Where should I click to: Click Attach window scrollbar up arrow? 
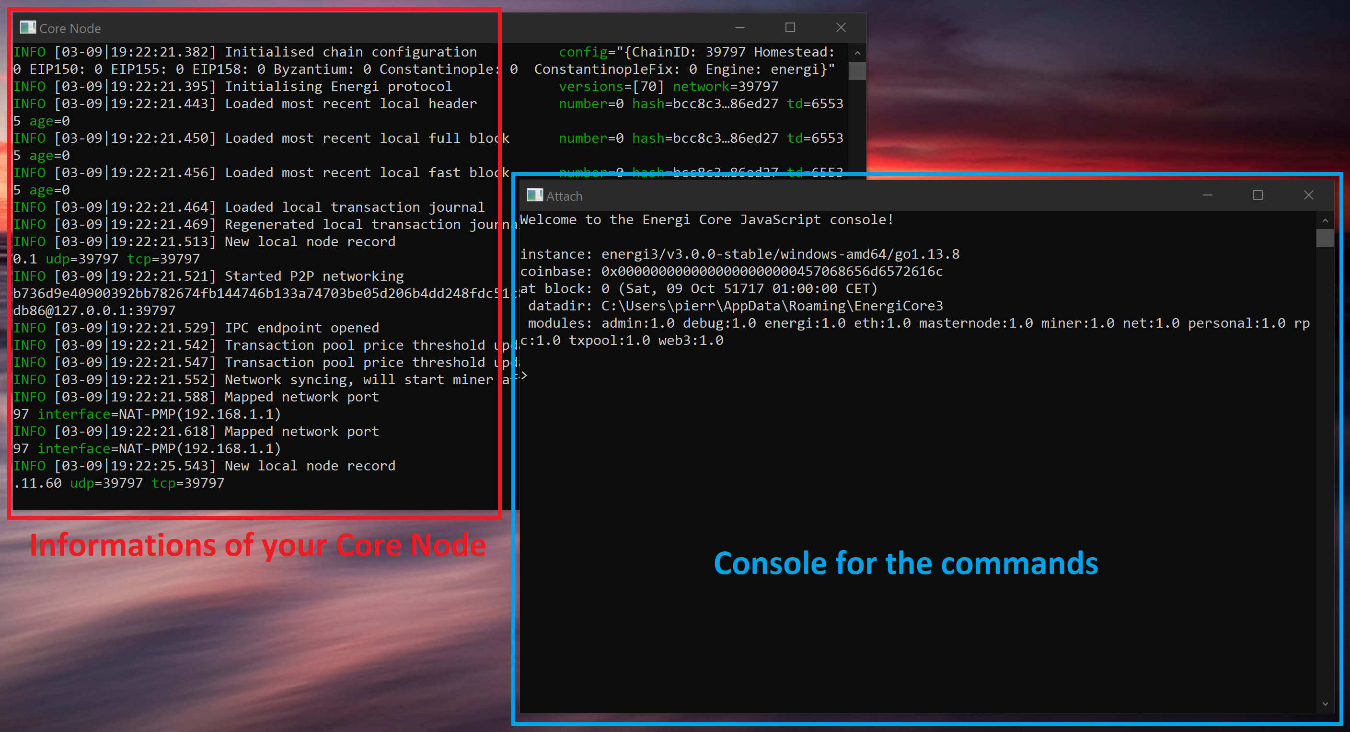pos(1325,220)
